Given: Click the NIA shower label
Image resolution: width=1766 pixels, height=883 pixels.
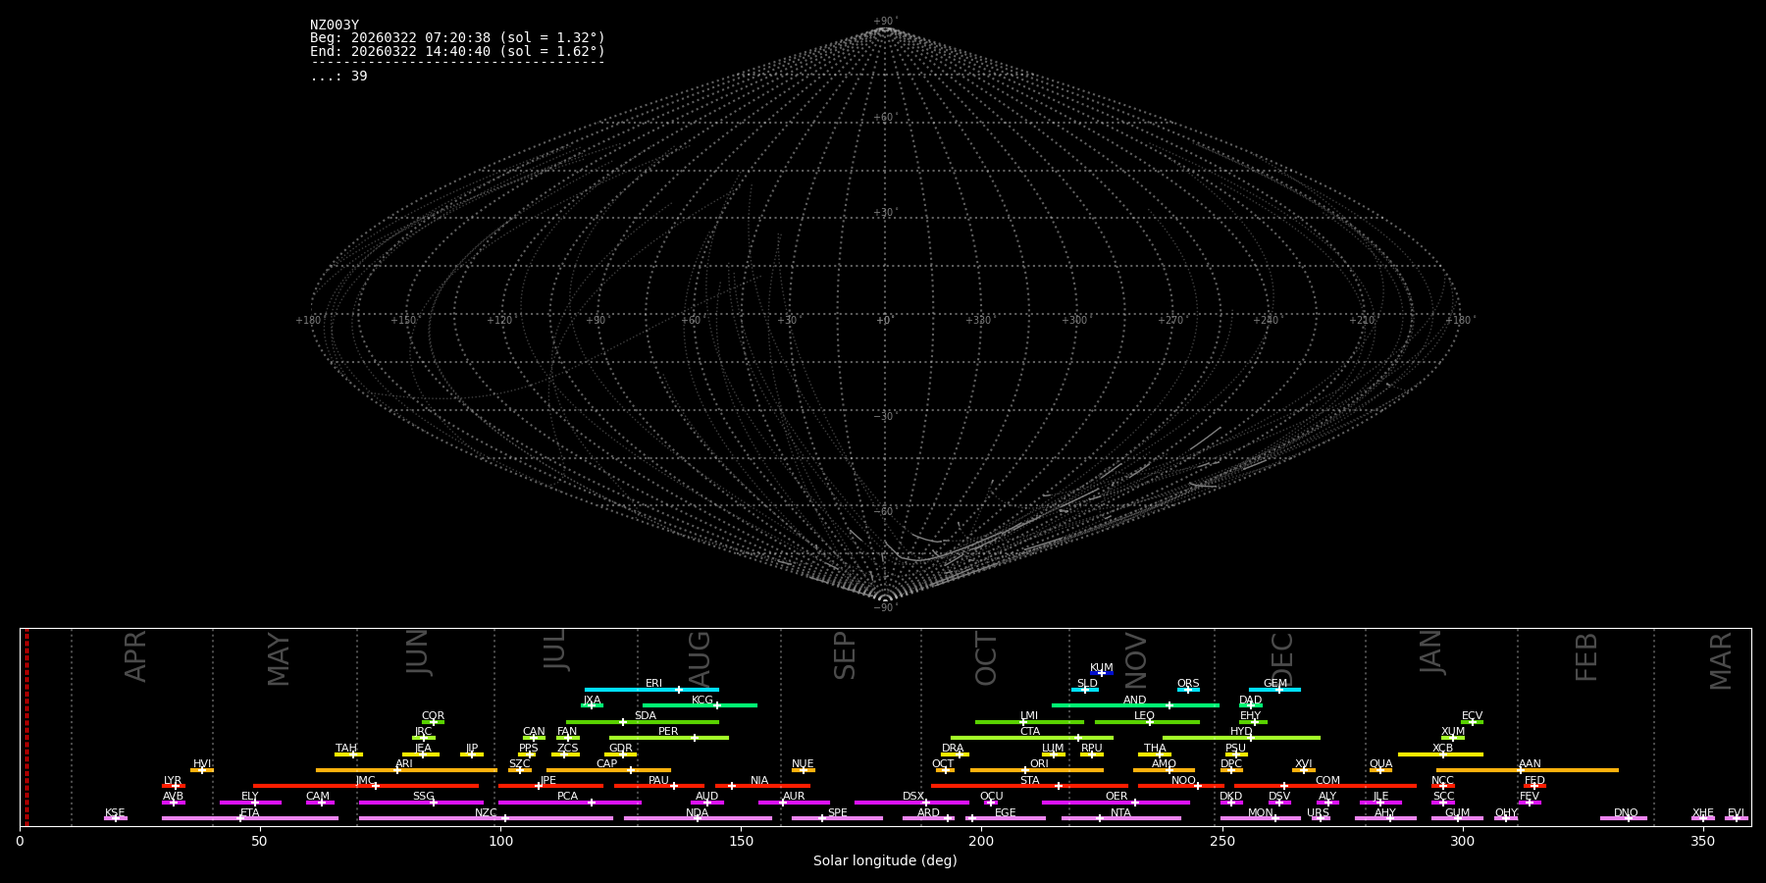Looking at the screenshot, I should click(759, 781).
